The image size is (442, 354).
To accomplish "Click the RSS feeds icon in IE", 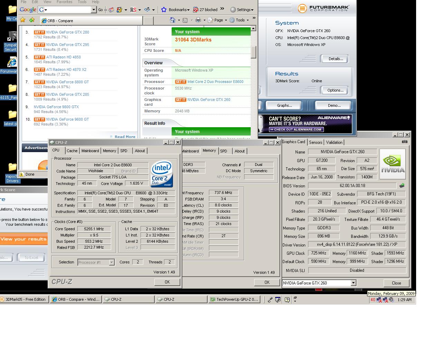I will click(x=185, y=20).
